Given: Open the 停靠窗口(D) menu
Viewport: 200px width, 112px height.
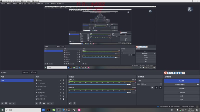Looking at the screenshot, I should [22, 4].
